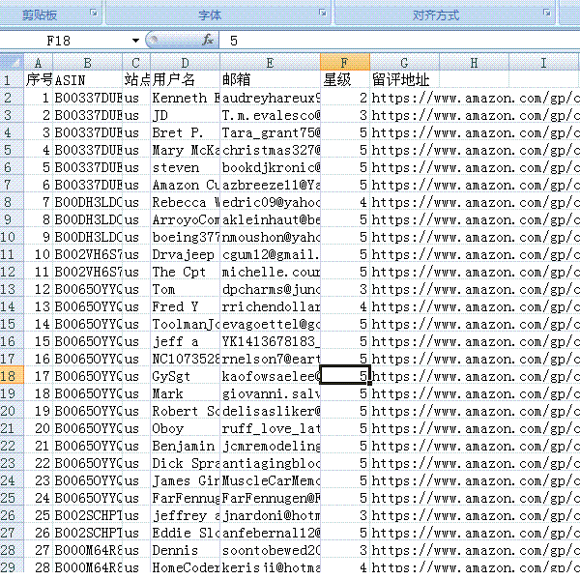Click the jeff a username cell
This screenshot has width=580, height=580.
186,341
